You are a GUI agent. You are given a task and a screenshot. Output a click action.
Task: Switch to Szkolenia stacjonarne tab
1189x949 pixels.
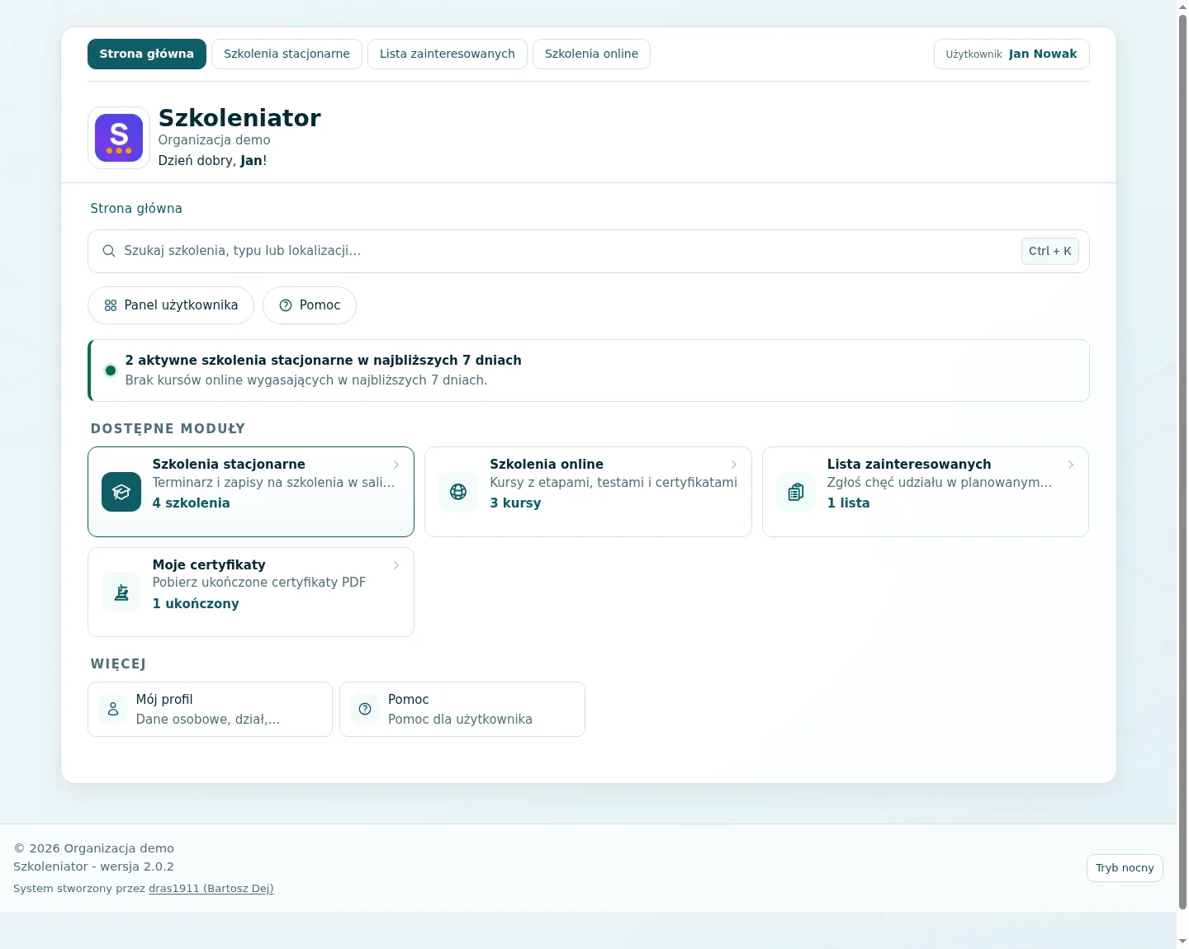pyautogui.click(x=287, y=54)
